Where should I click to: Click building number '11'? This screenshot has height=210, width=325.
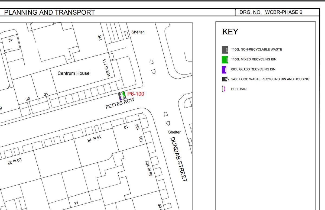tap(76, 203)
